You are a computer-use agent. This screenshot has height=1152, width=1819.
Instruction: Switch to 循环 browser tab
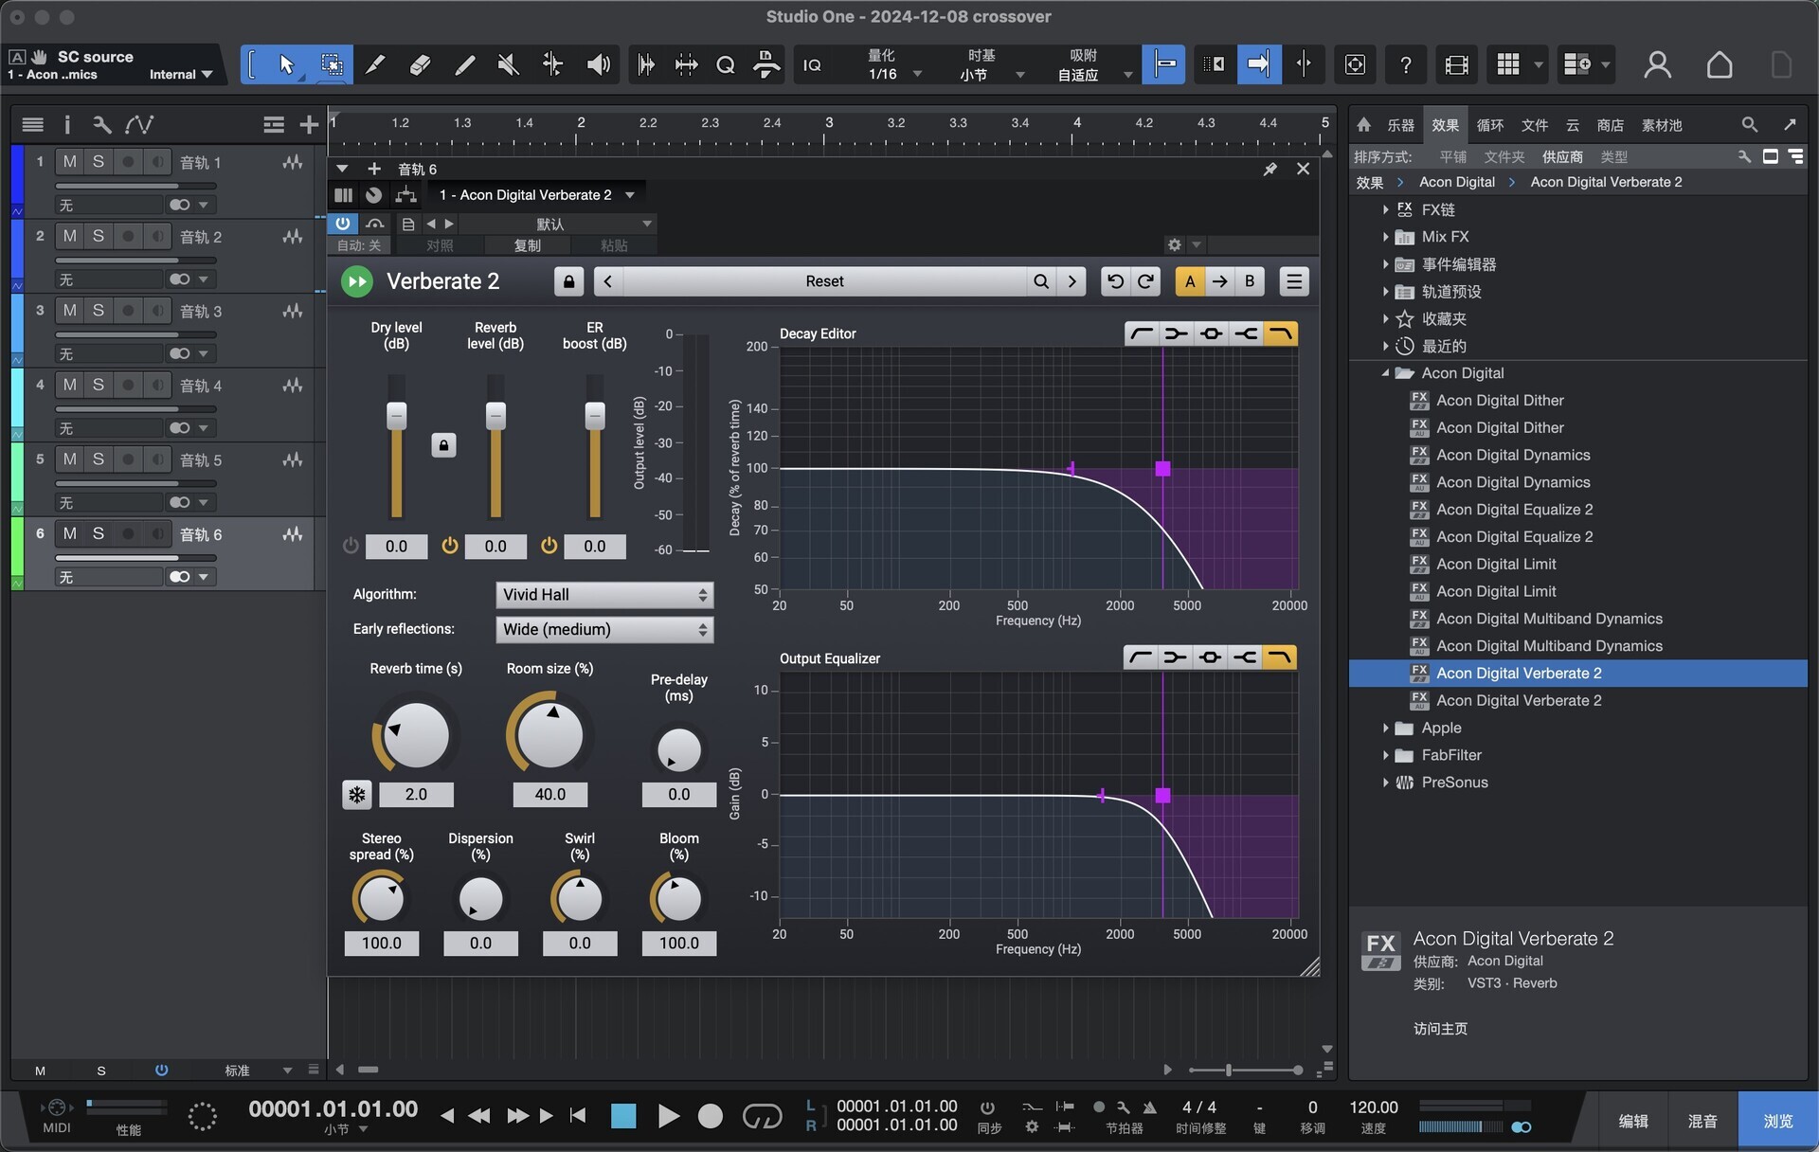1490,125
